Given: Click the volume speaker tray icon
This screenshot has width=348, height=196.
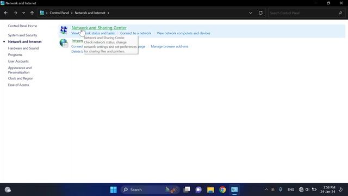Looking at the screenshot, I should click(x=307, y=189).
